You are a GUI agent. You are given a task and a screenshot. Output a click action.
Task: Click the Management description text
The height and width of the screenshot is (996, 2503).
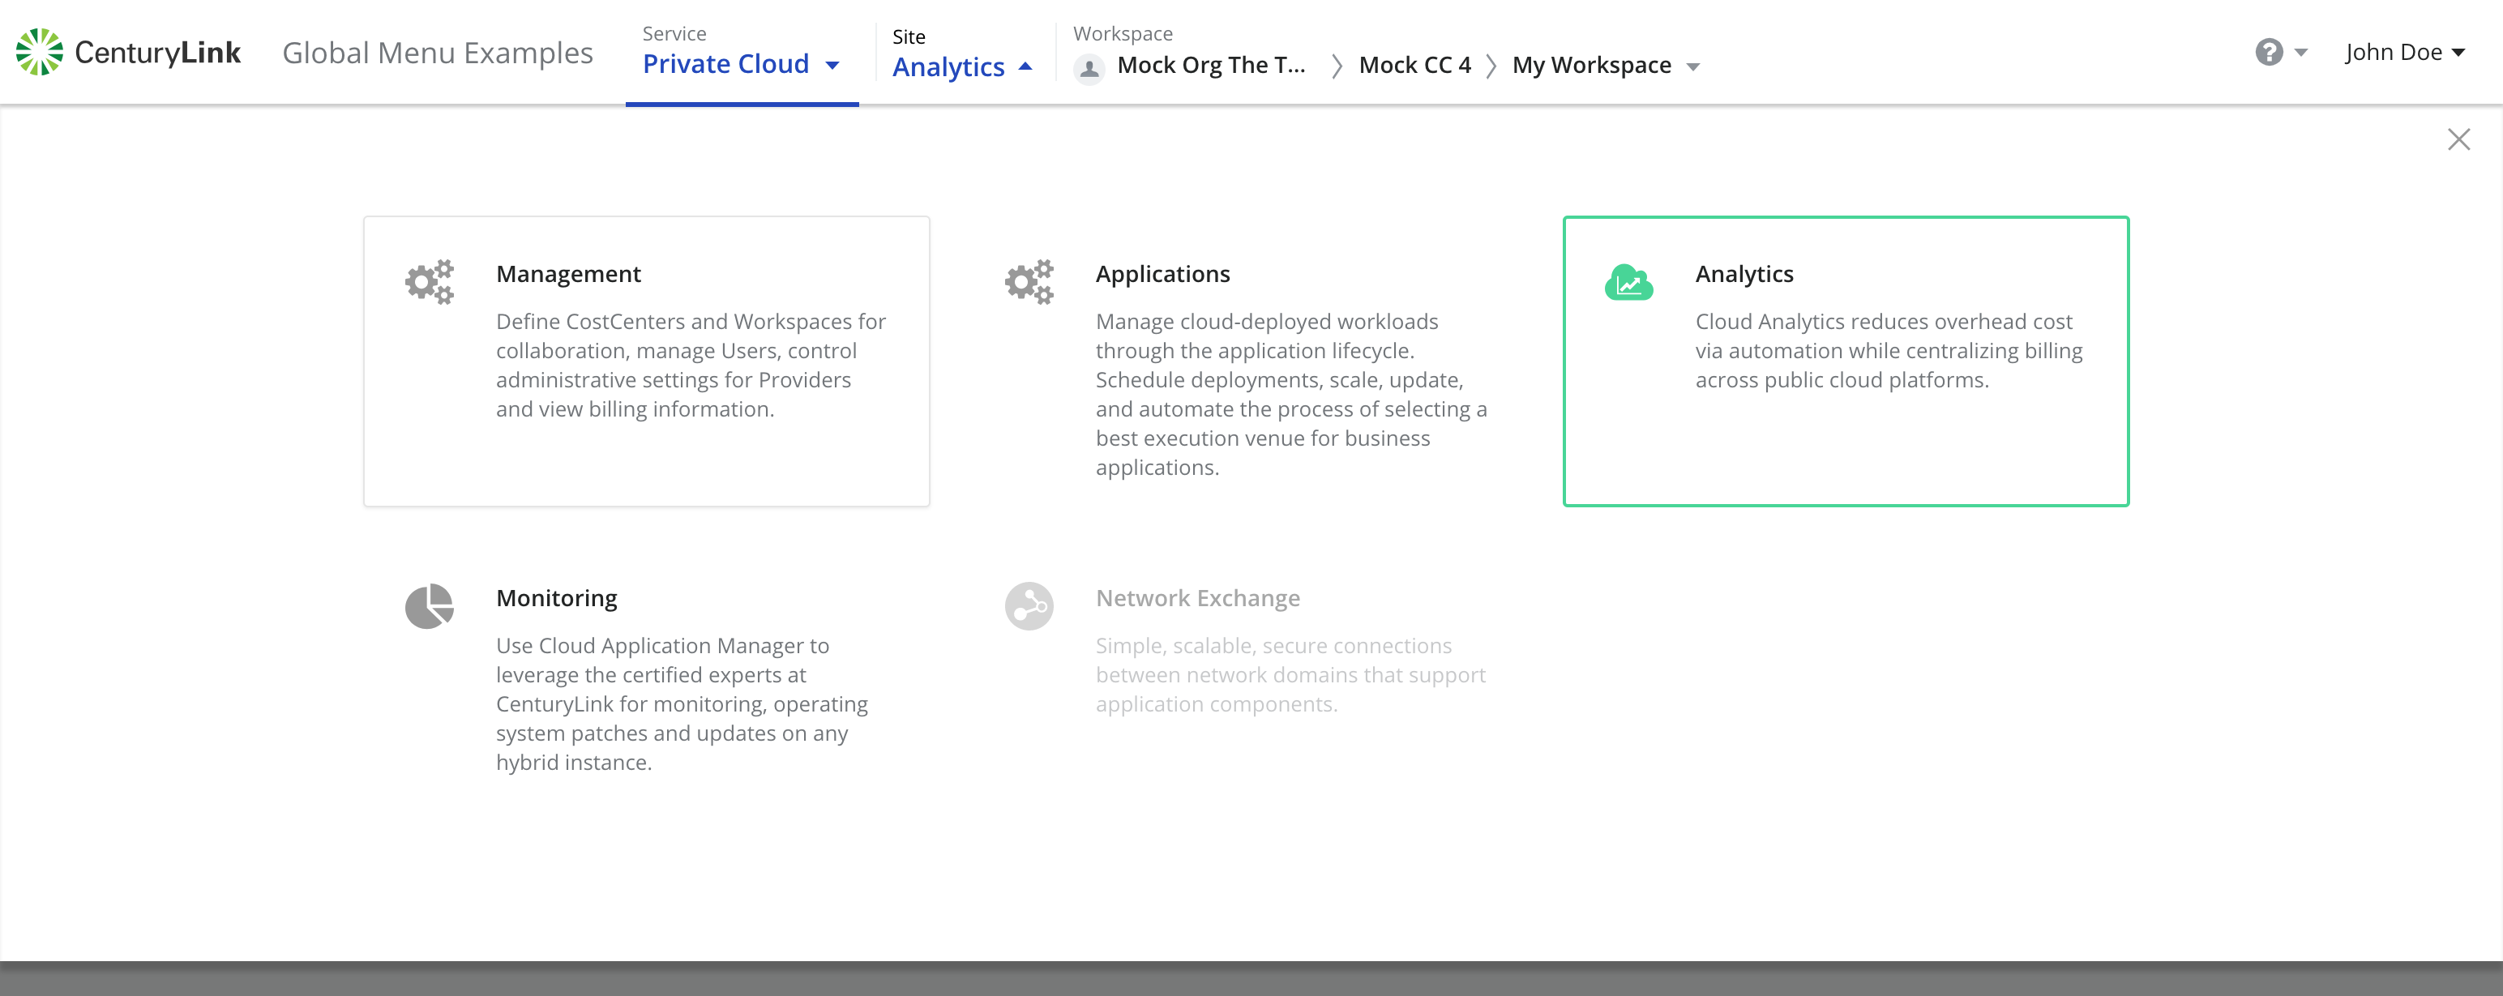tap(691, 365)
